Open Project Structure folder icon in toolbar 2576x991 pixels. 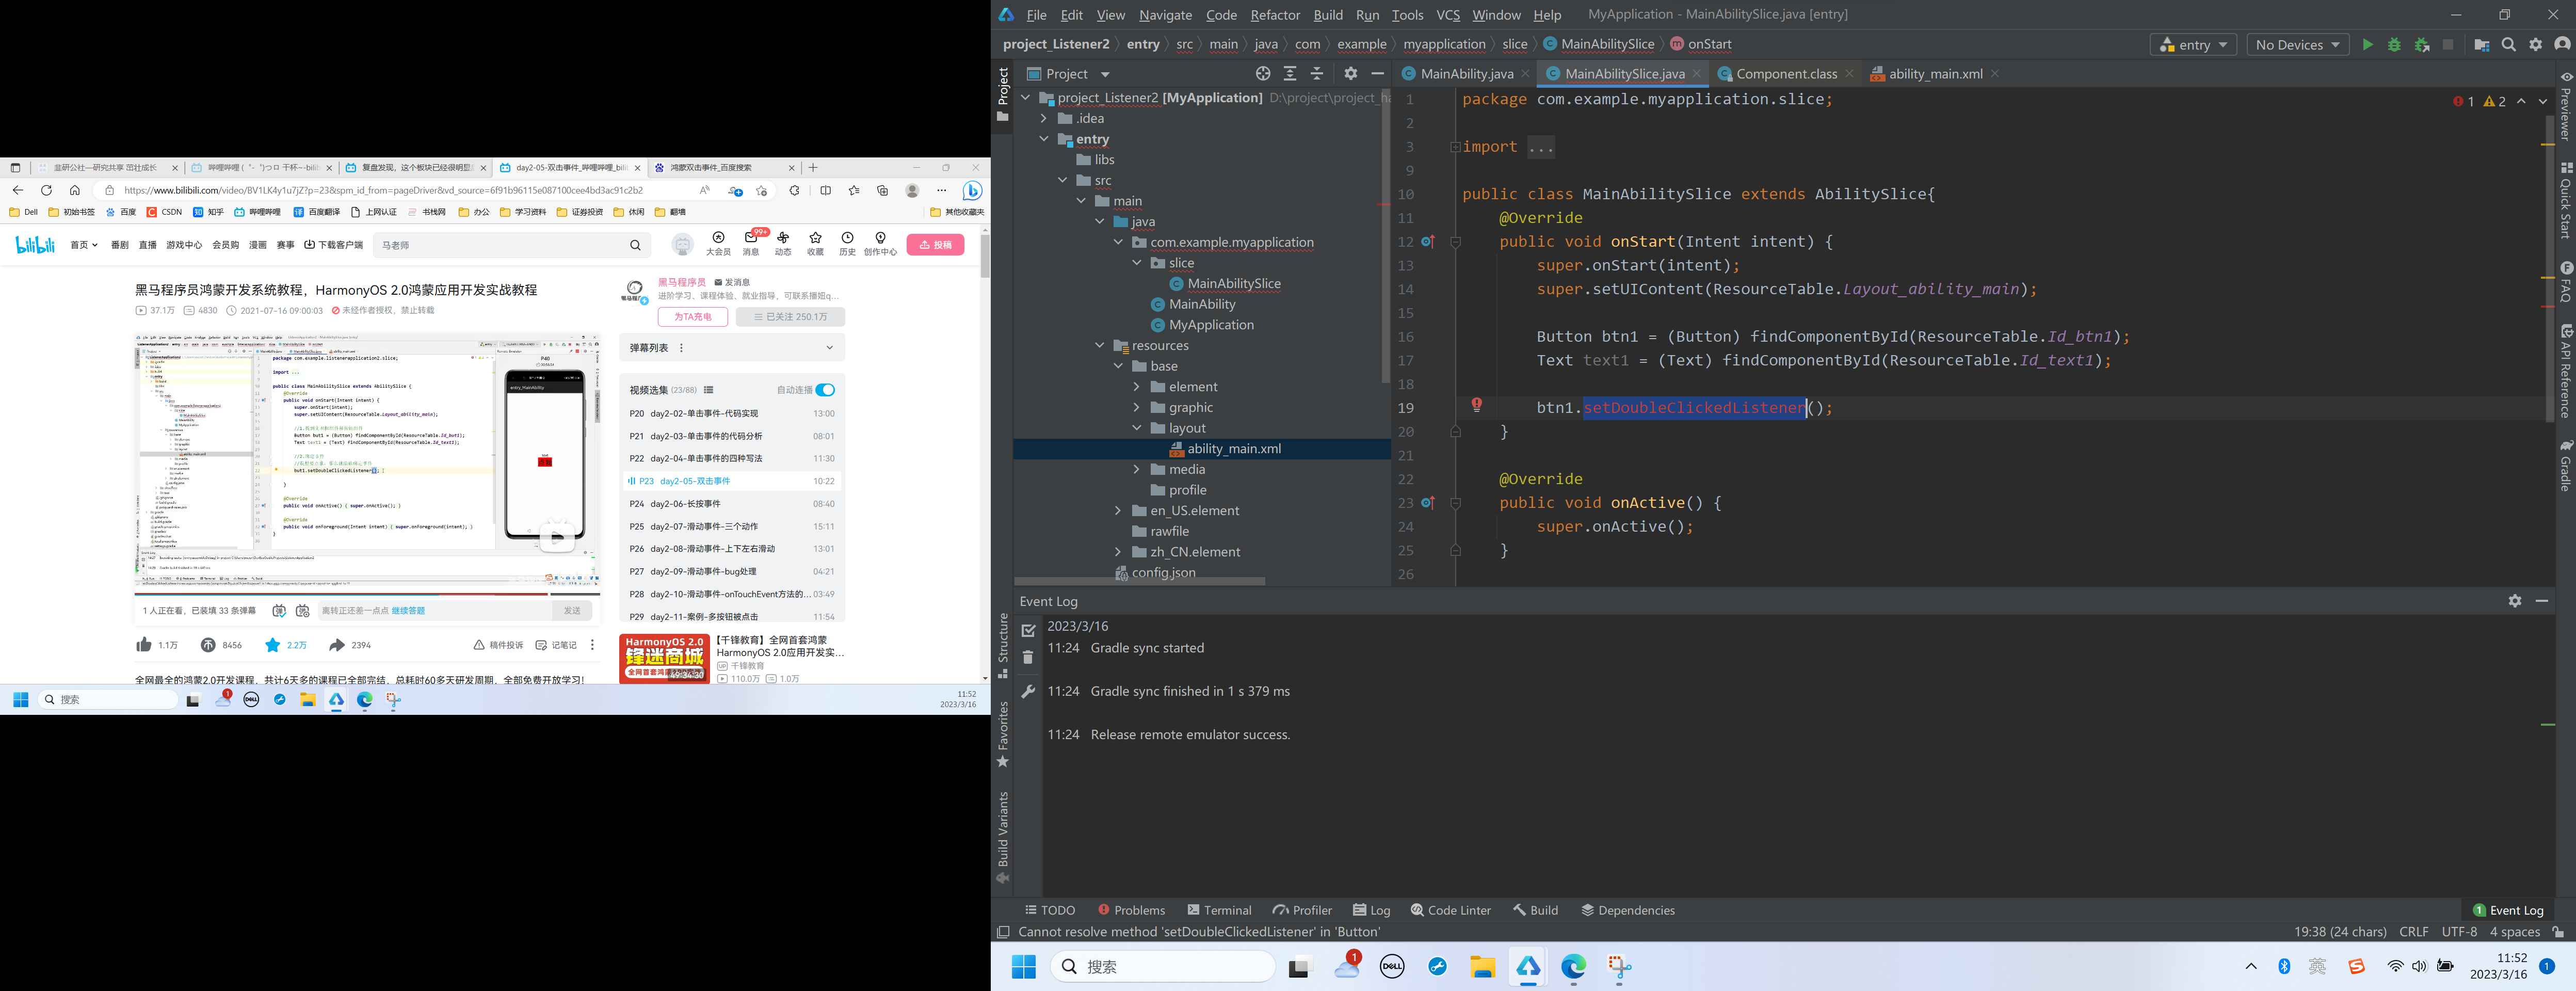(2481, 45)
